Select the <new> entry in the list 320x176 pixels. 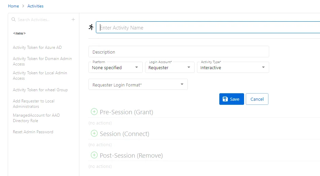19,33
